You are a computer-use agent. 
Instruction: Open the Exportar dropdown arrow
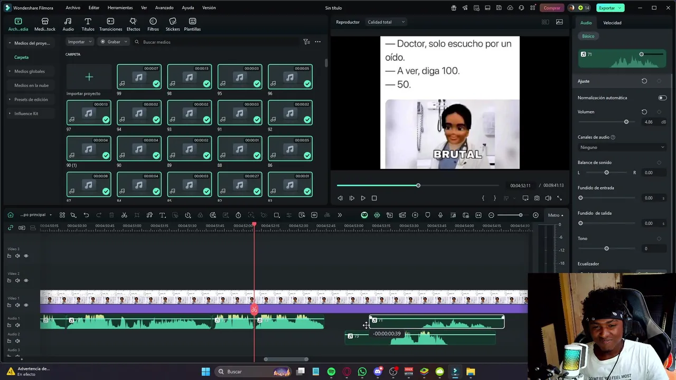pos(619,8)
